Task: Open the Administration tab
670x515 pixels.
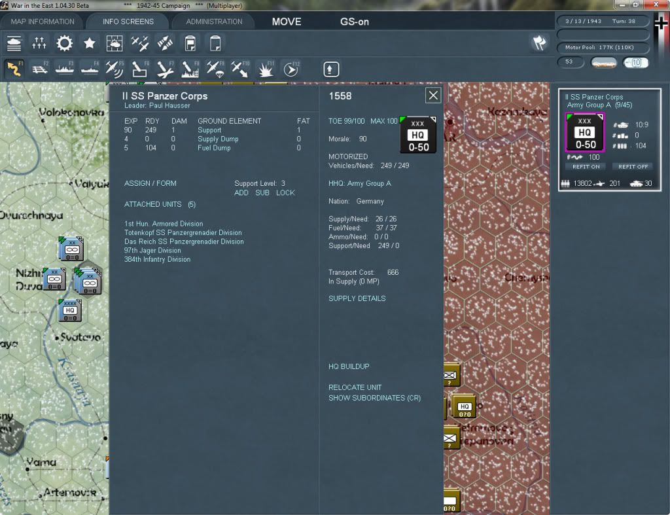Action: [x=214, y=22]
